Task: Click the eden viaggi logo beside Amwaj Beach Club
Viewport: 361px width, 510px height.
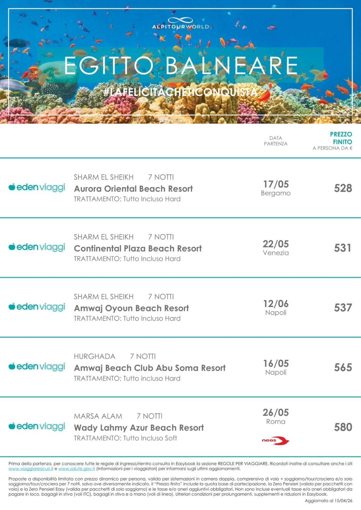Action: coord(37,367)
